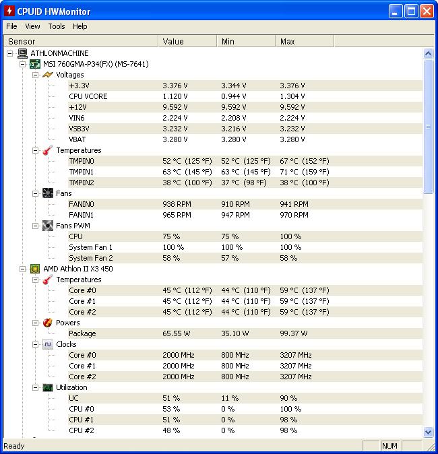Screen dimensions: 438x454
Task: Select the +3.3V voltage row
Action: [245, 86]
